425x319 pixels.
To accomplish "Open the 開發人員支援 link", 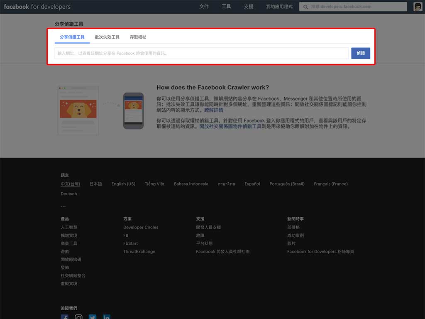I will pos(208,227).
